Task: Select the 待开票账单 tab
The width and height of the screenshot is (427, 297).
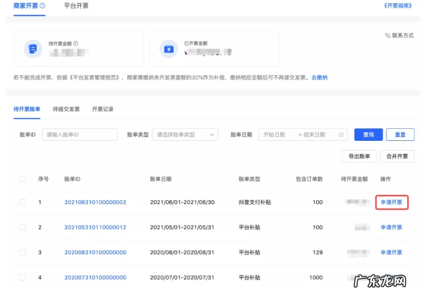Action: pyautogui.click(x=27, y=109)
